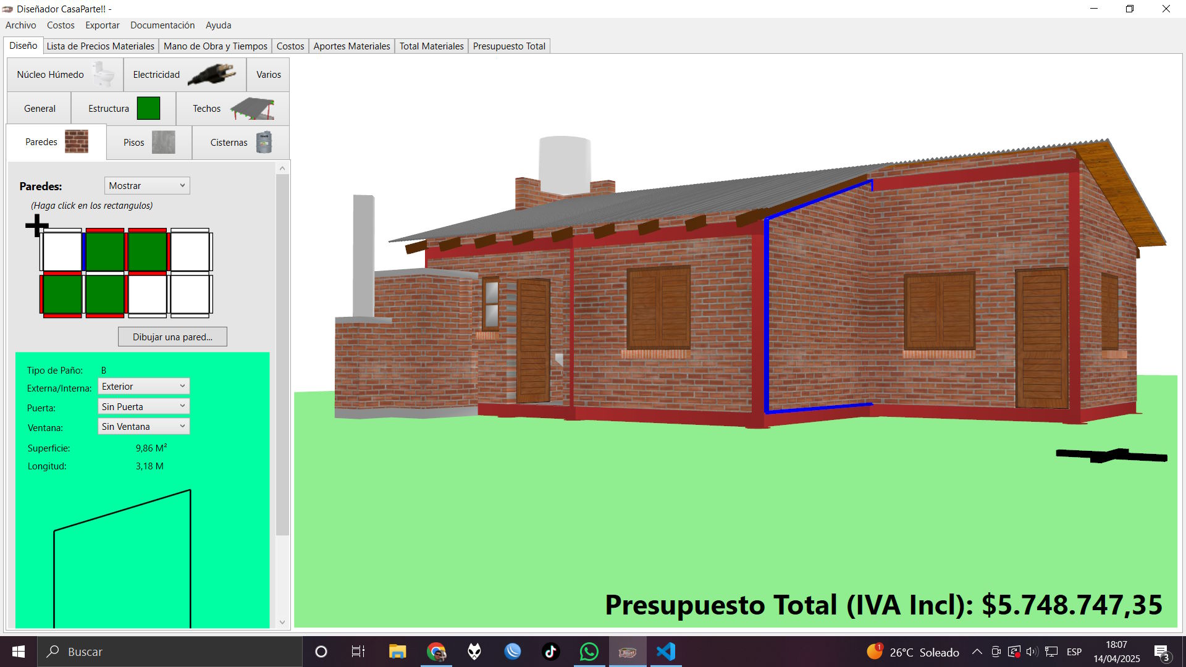
Task: Click the Dibujar una pared button
Action: tap(172, 337)
